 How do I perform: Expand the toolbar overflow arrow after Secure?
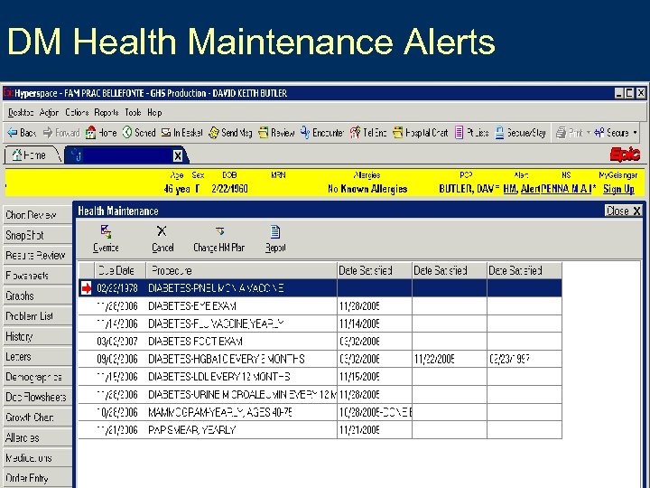[x=635, y=133]
